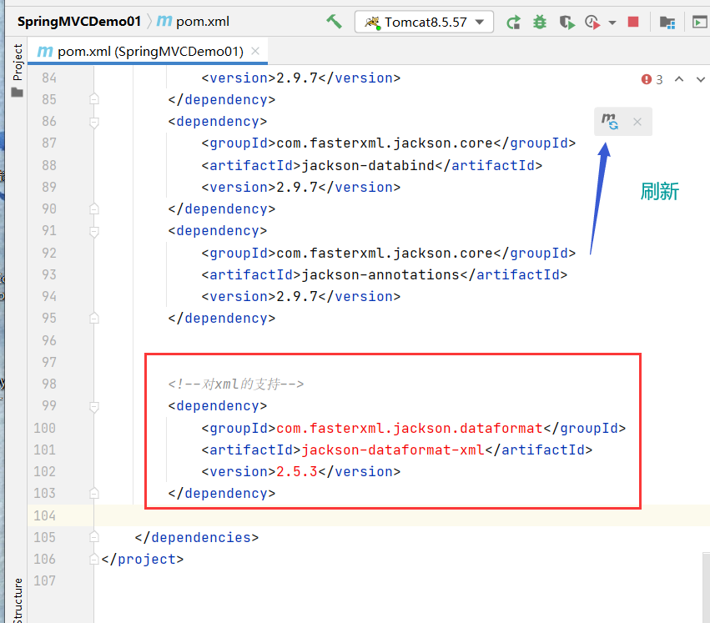Click com.fasterxml.jackson.core groupId on line 87
Viewport: 710px width, 623px height.
pos(385,143)
